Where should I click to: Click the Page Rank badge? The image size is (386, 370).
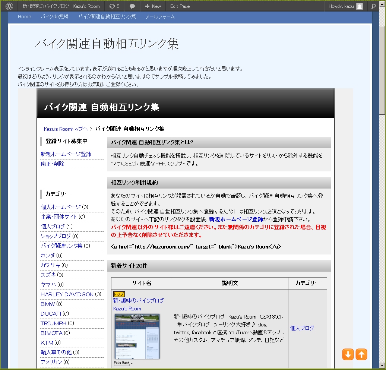(x=121, y=363)
